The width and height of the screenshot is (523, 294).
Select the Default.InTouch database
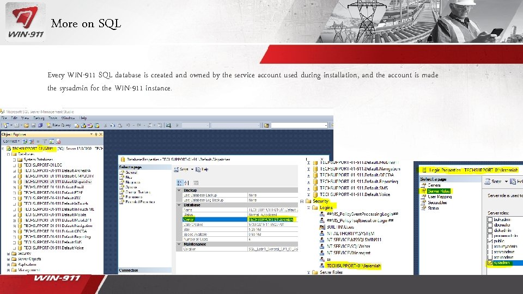tap(56, 204)
